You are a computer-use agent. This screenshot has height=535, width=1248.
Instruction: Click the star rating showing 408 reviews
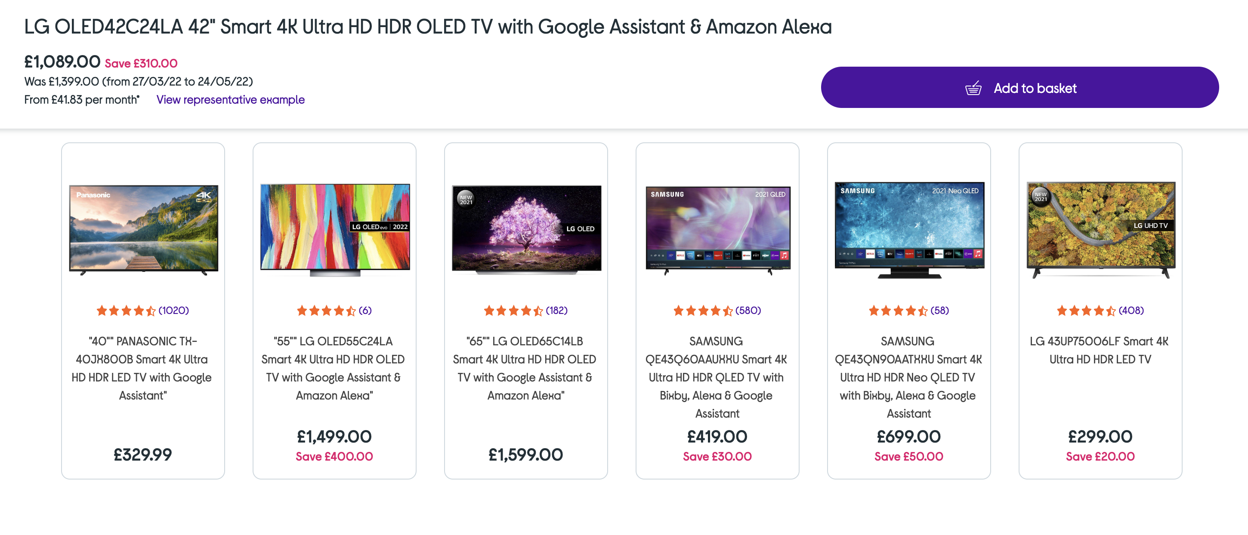point(1100,311)
